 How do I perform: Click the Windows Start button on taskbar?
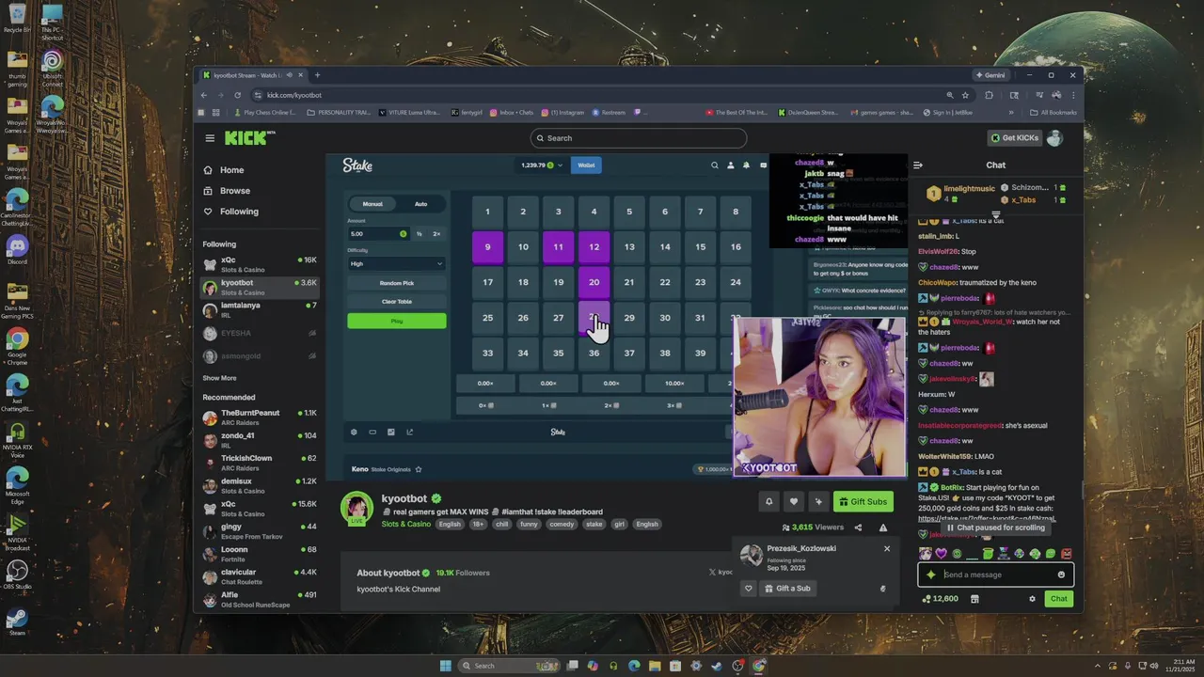(x=446, y=666)
